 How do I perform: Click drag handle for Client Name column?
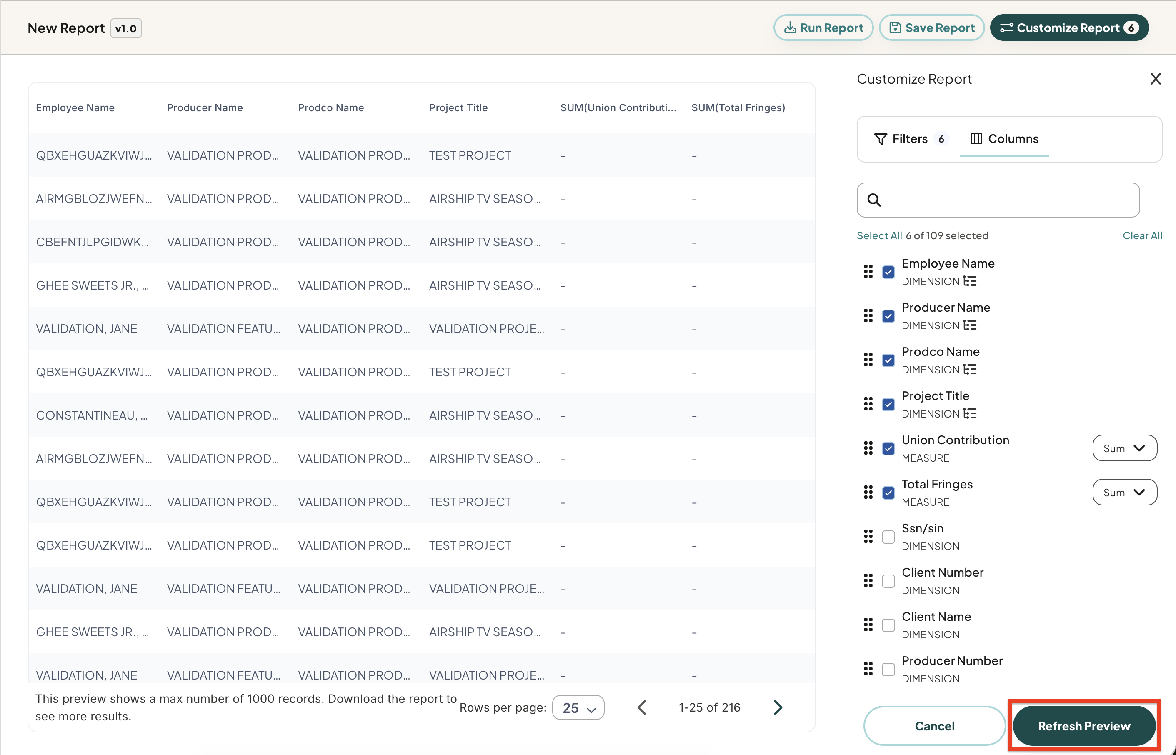[x=868, y=625]
